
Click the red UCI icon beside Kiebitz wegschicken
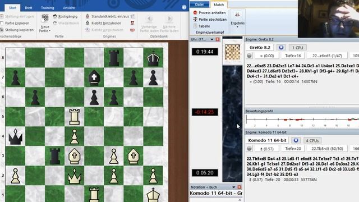pyautogui.click(x=132, y=30)
